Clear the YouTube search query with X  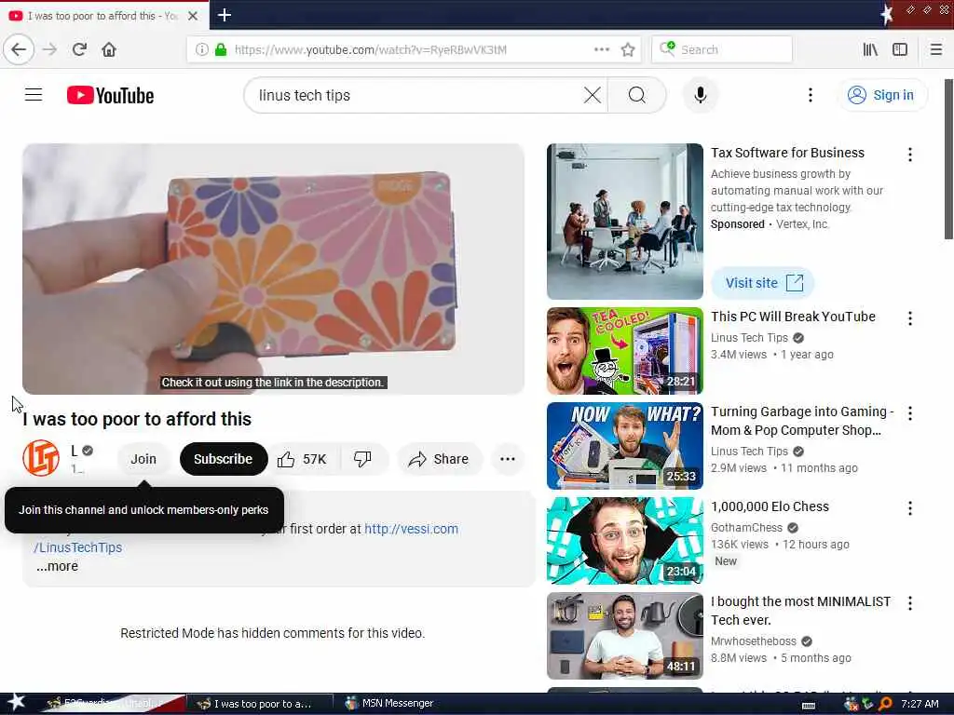592,95
